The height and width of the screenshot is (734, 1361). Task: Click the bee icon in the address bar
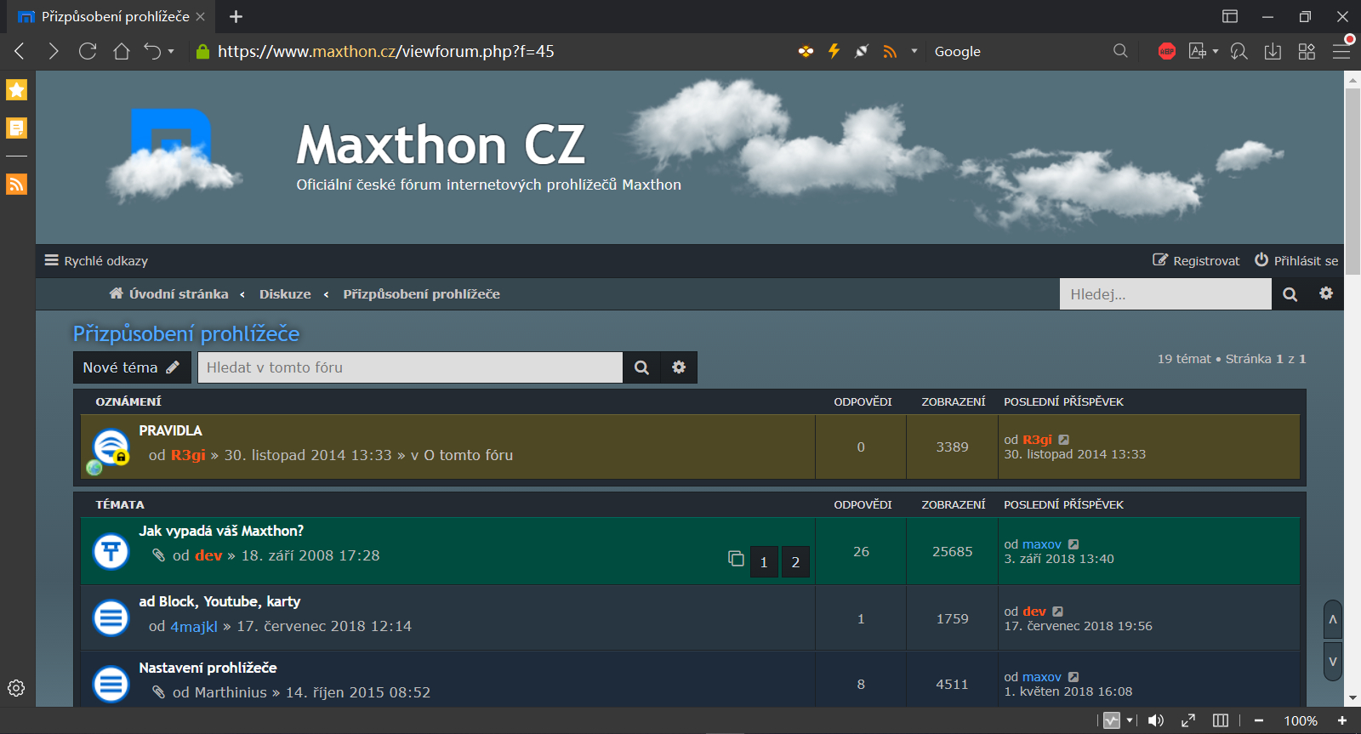pos(806,51)
